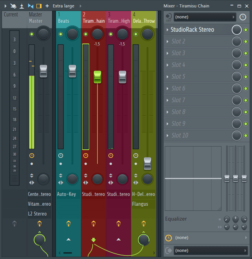Viewport: 252px width, 259px height.
Task: Mute the Tiramisu Chain track green LED
Action: tap(86, 34)
